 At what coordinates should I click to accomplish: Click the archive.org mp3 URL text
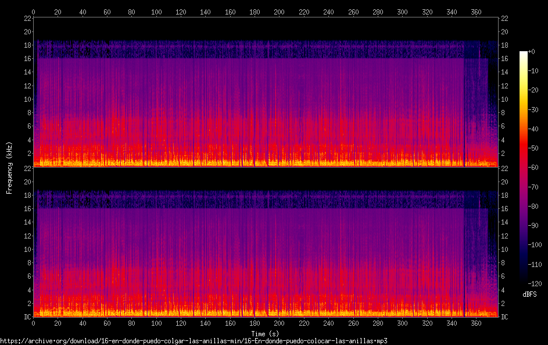point(194,341)
